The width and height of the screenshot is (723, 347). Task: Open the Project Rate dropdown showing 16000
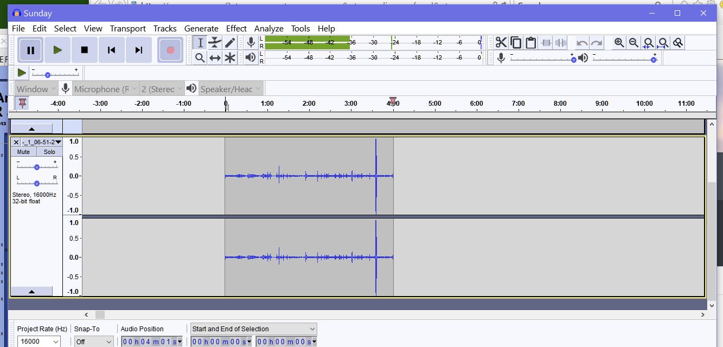[38, 341]
